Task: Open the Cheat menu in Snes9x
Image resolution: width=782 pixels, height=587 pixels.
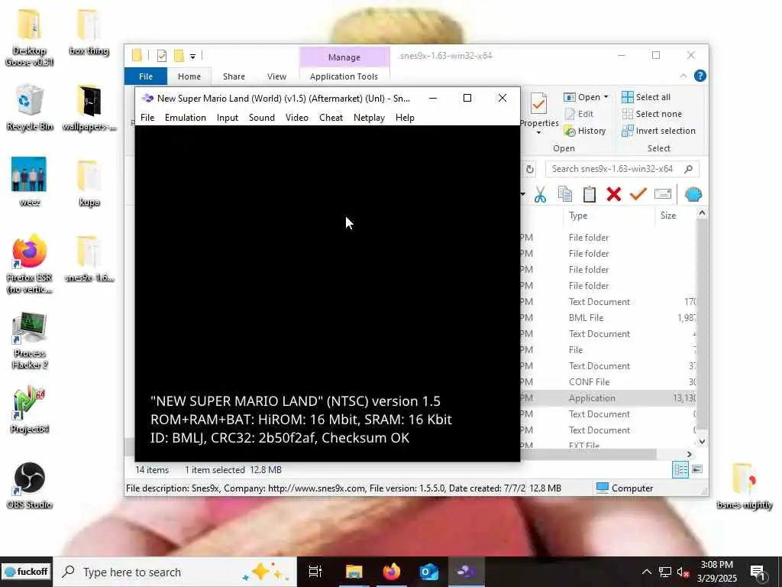Action: point(331,117)
